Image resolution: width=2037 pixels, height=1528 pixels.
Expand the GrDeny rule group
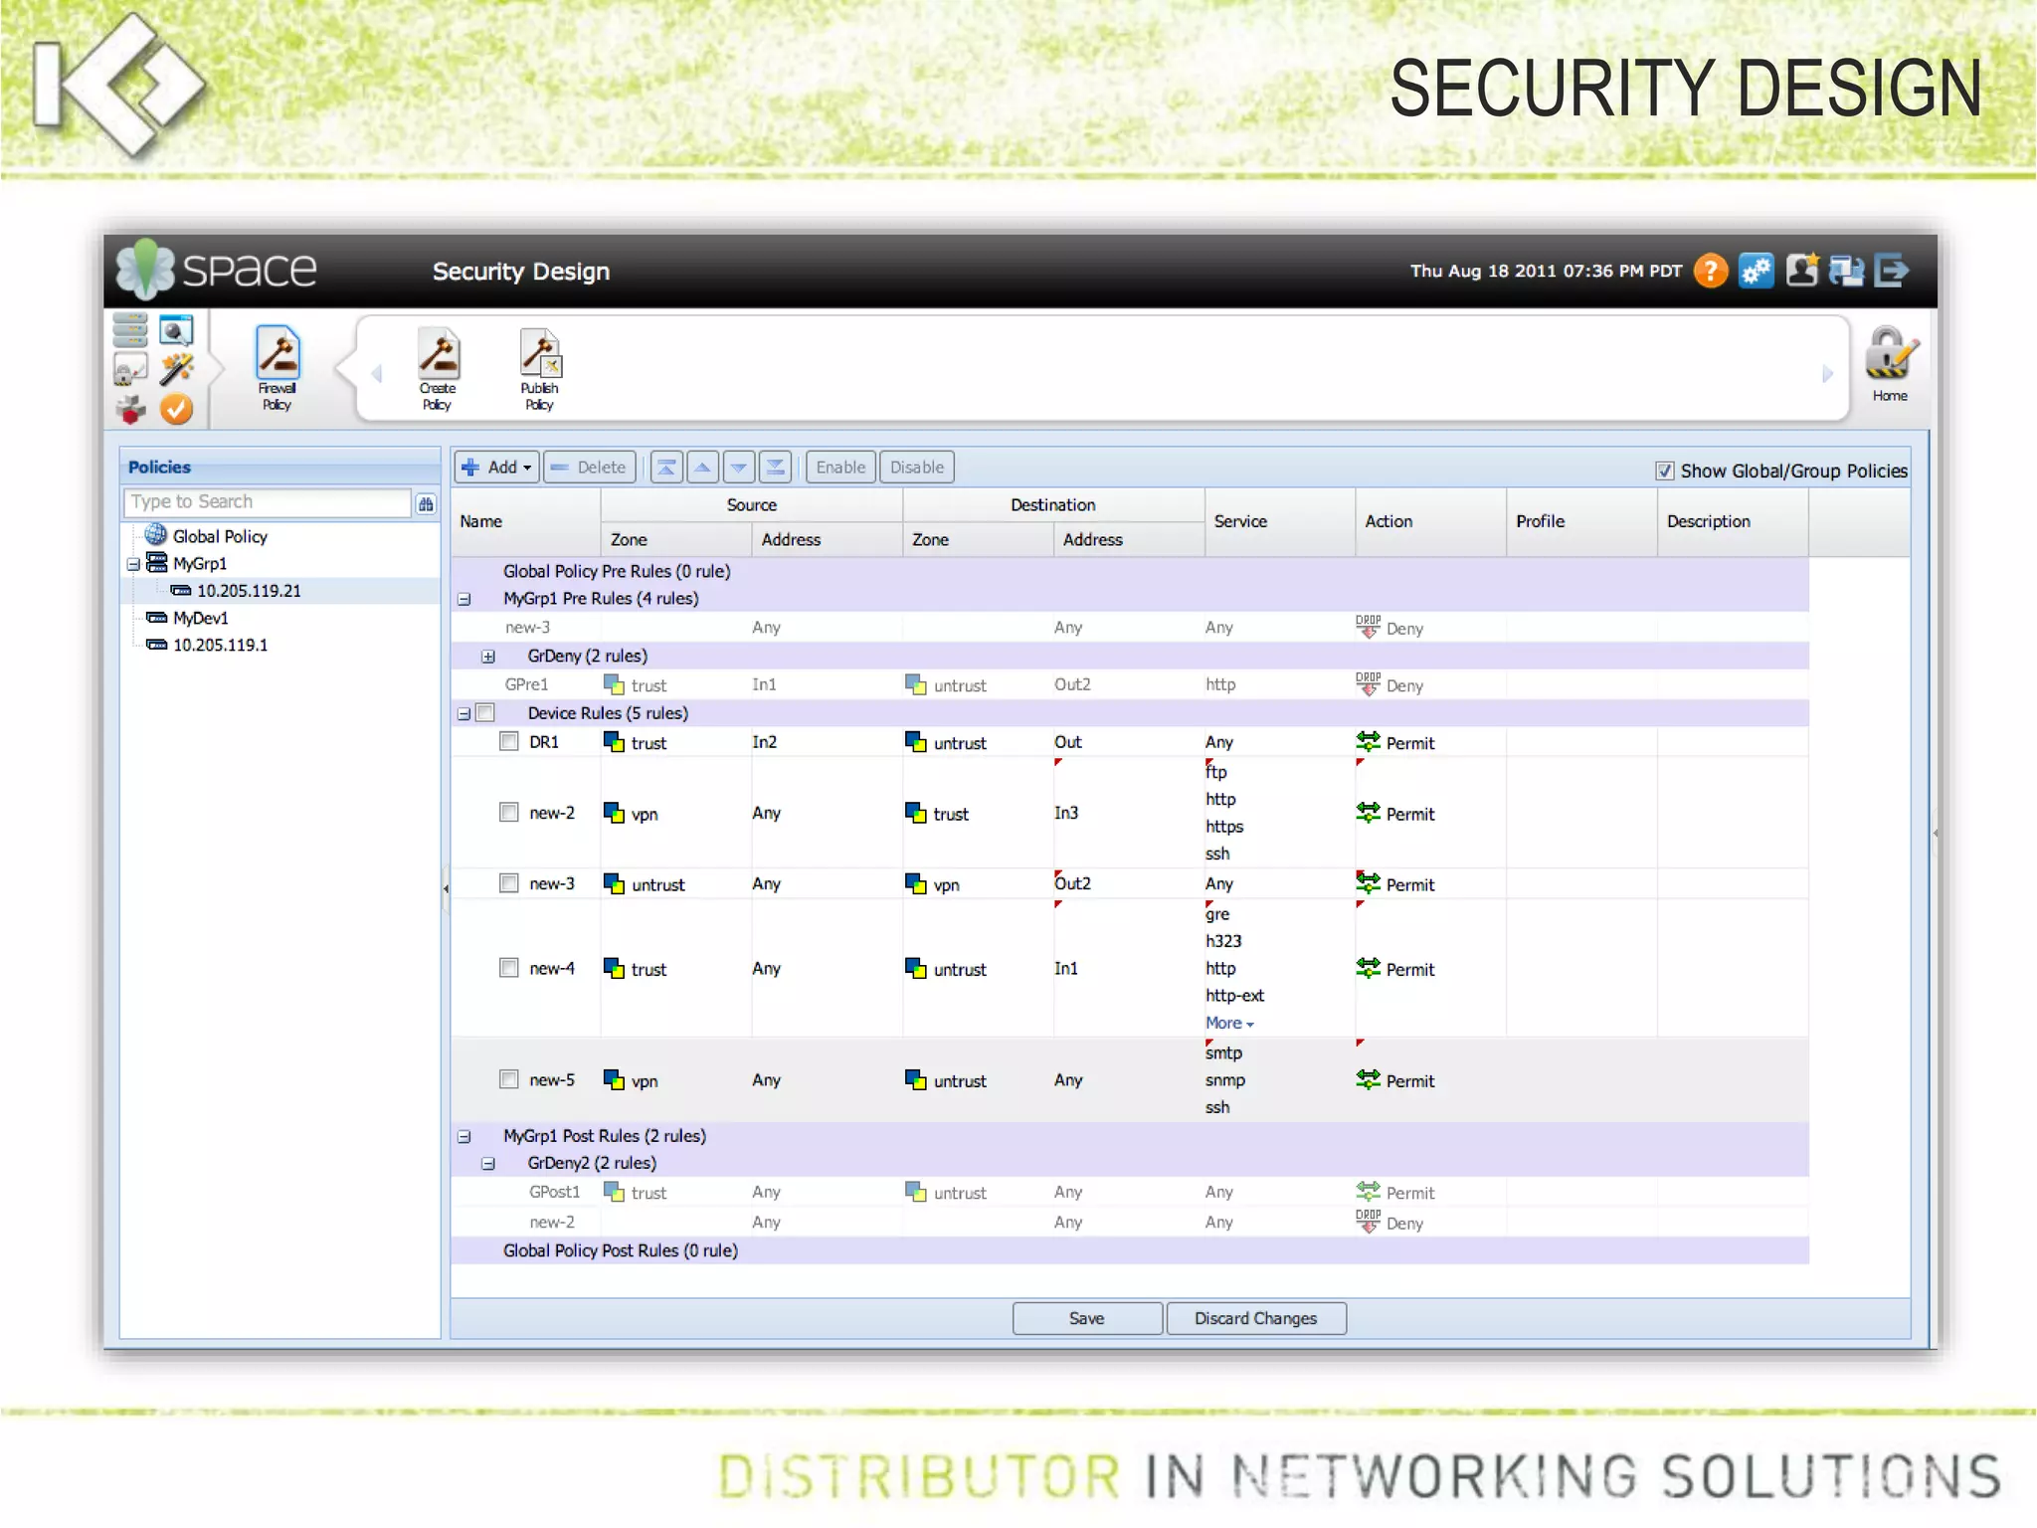(x=488, y=657)
